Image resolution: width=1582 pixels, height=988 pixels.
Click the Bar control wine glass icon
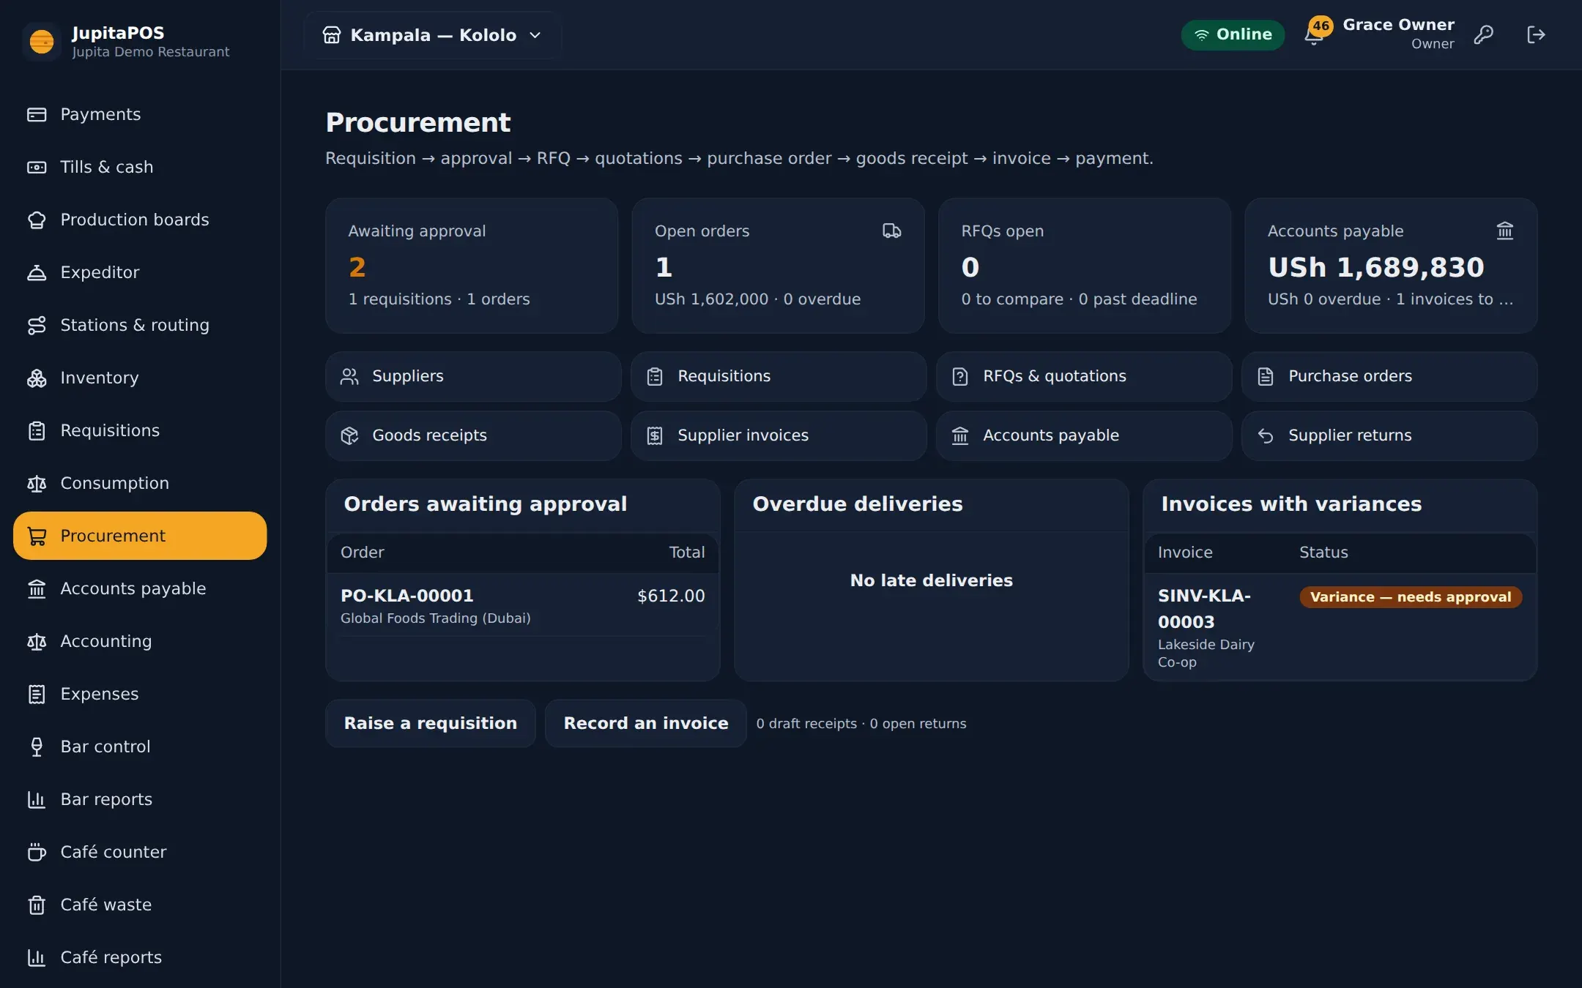click(37, 746)
